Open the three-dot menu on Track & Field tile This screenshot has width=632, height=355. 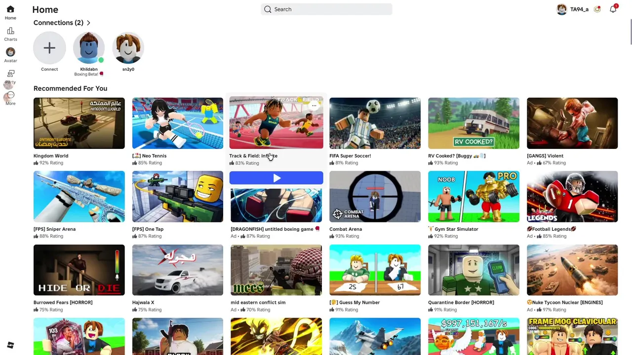tap(314, 106)
